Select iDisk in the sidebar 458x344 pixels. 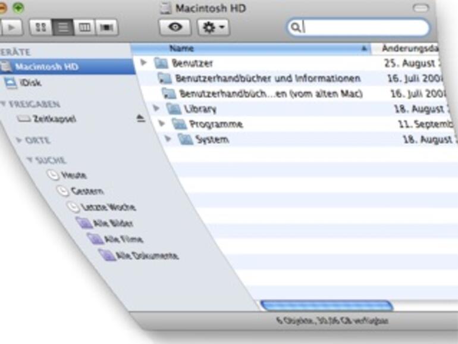30,83
